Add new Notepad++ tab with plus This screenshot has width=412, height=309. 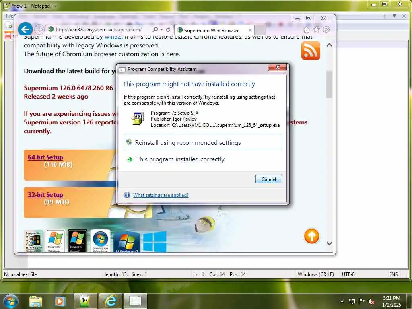pyautogui.click(x=384, y=16)
